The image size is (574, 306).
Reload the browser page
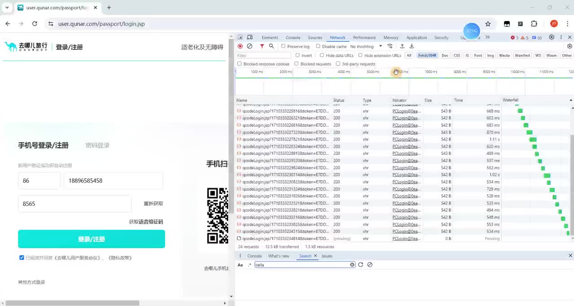tap(35, 24)
